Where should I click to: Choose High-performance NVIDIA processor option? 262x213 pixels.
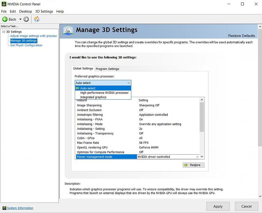tap(103, 93)
